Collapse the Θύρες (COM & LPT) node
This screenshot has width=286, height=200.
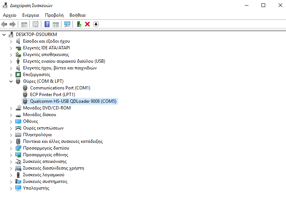pyautogui.click(x=11, y=81)
